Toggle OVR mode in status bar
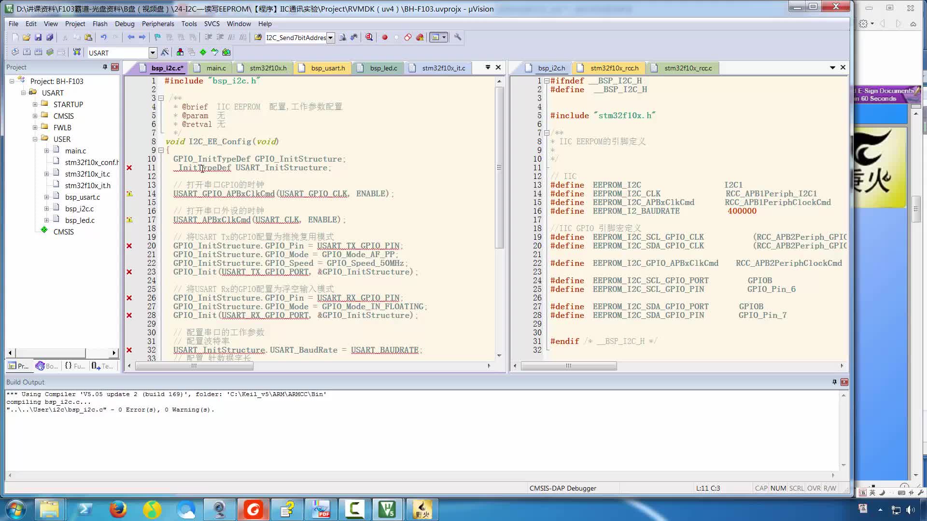The height and width of the screenshot is (521, 927). 814,488
